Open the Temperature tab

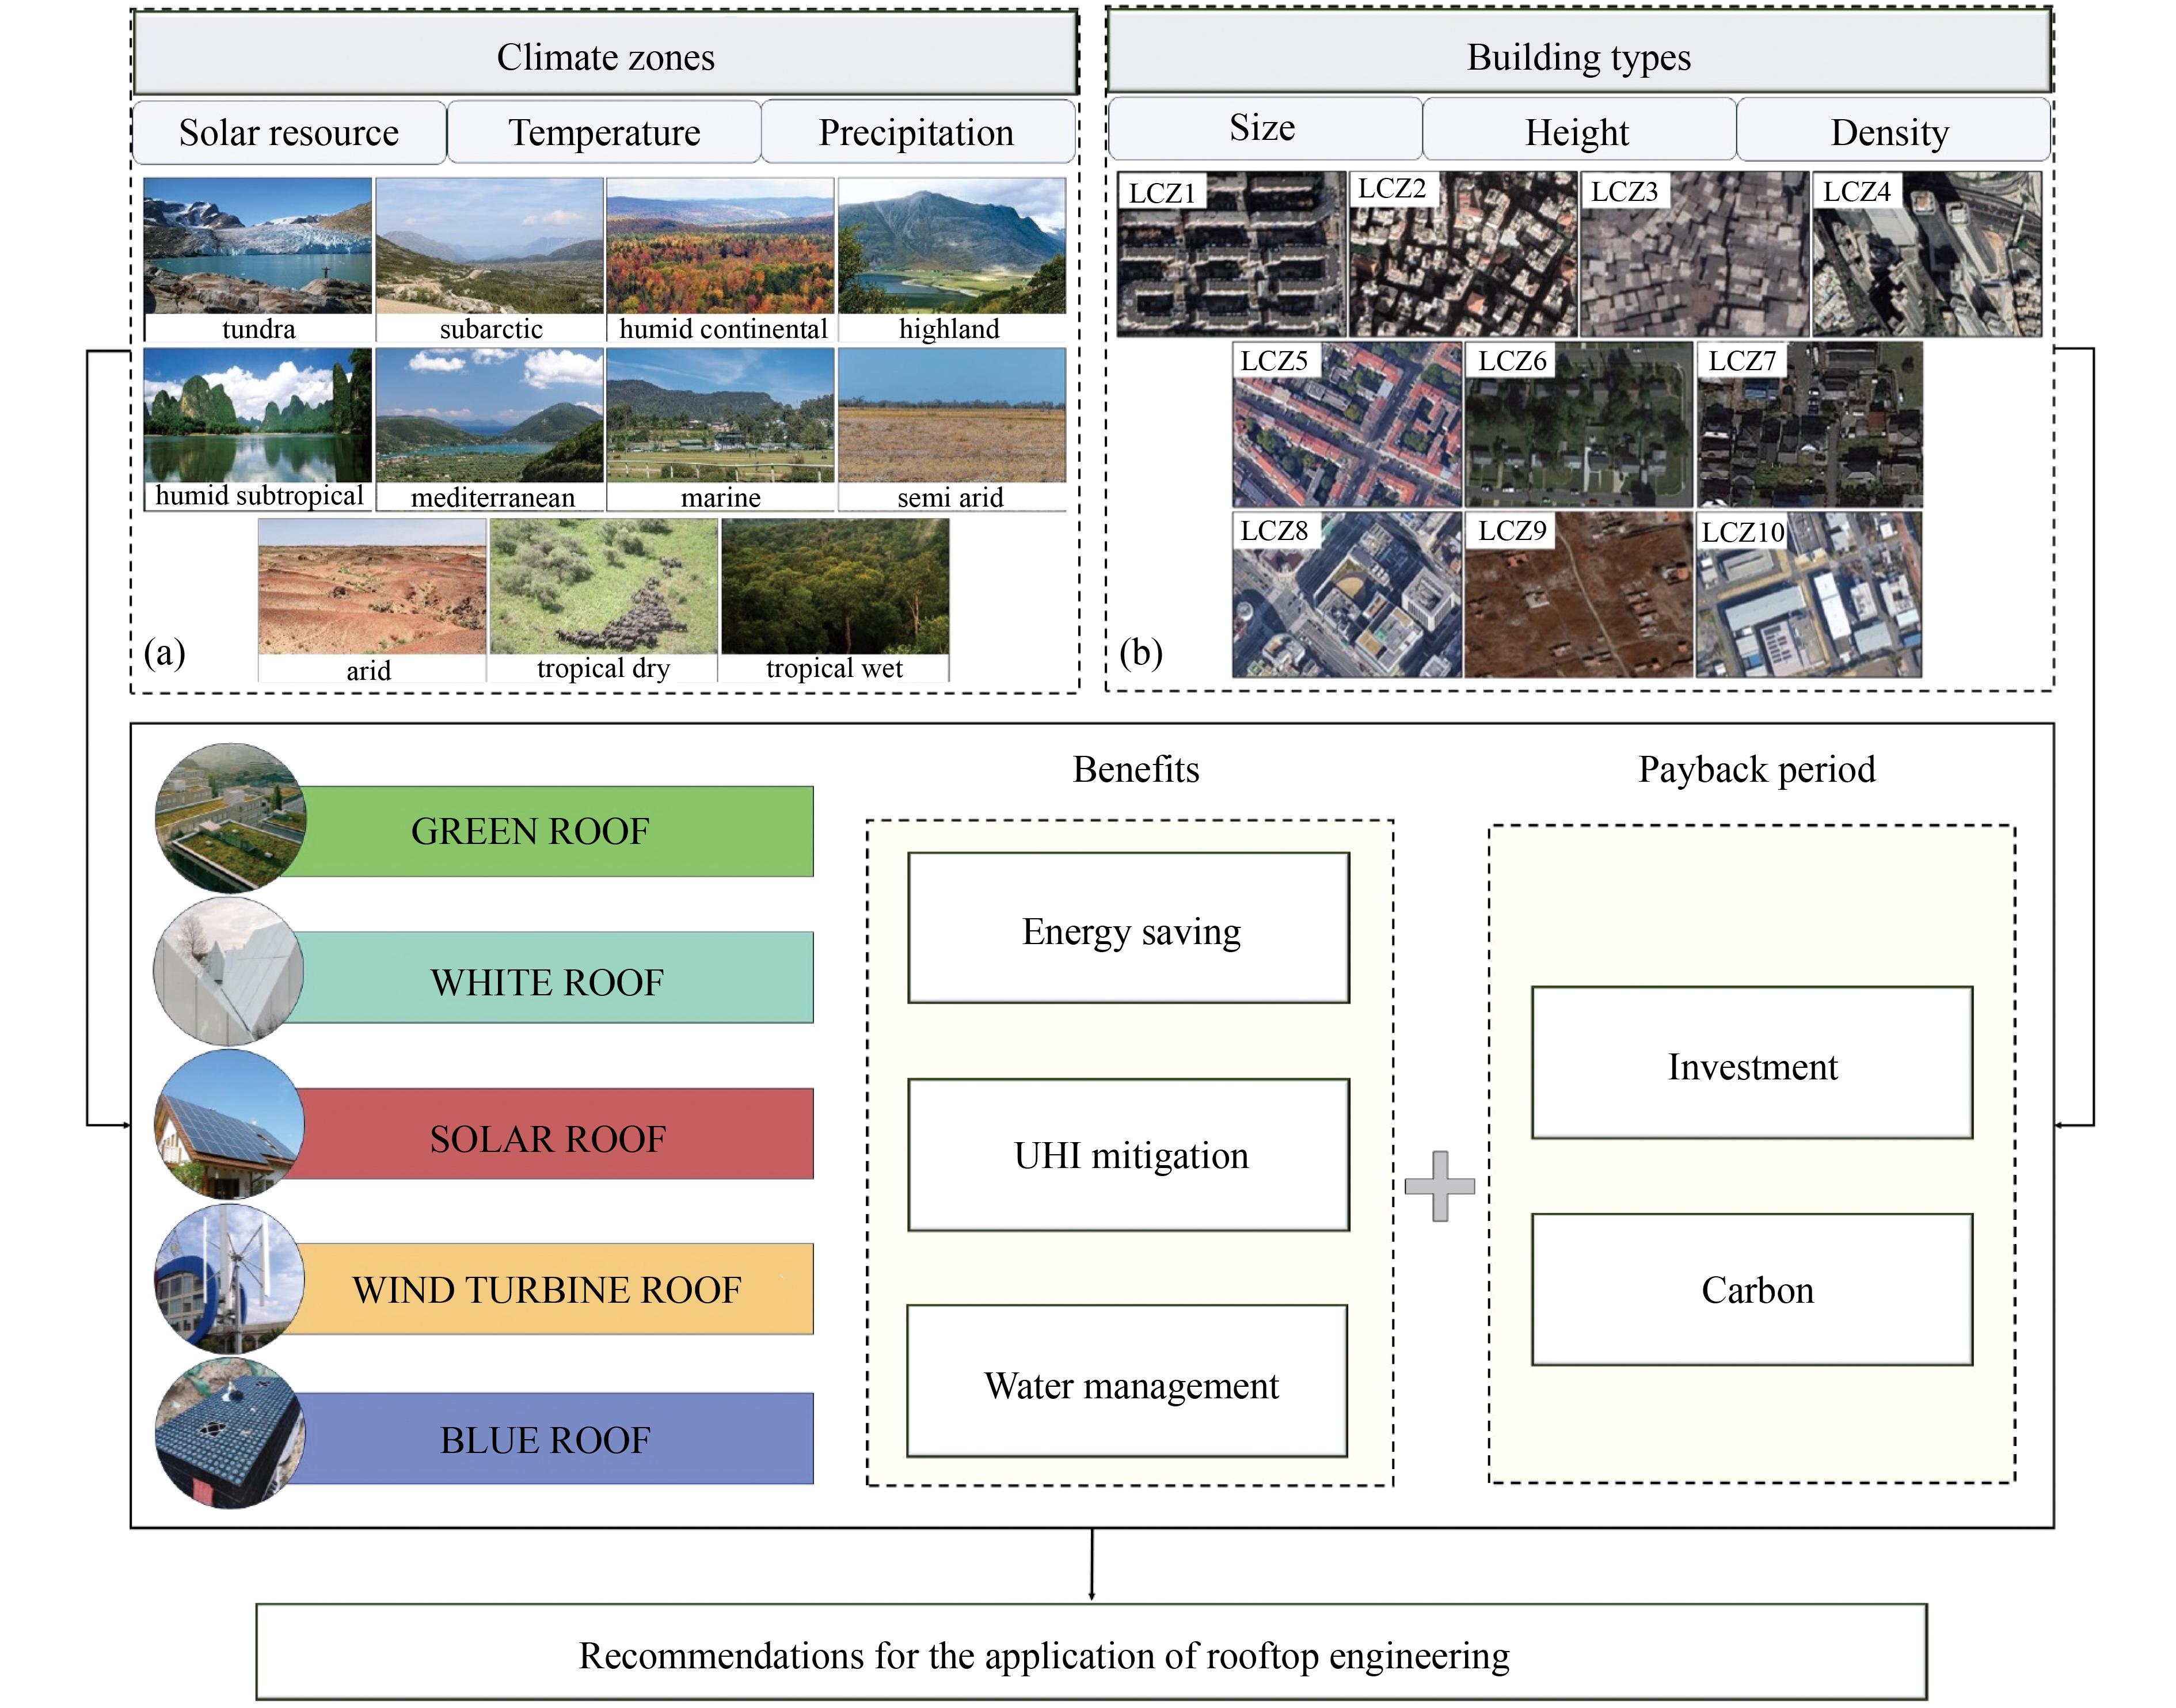pyautogui.click(x=604, y=132)
